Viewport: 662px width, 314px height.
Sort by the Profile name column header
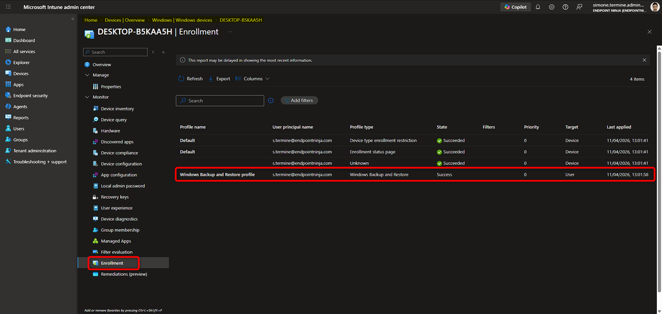[193, 127]
